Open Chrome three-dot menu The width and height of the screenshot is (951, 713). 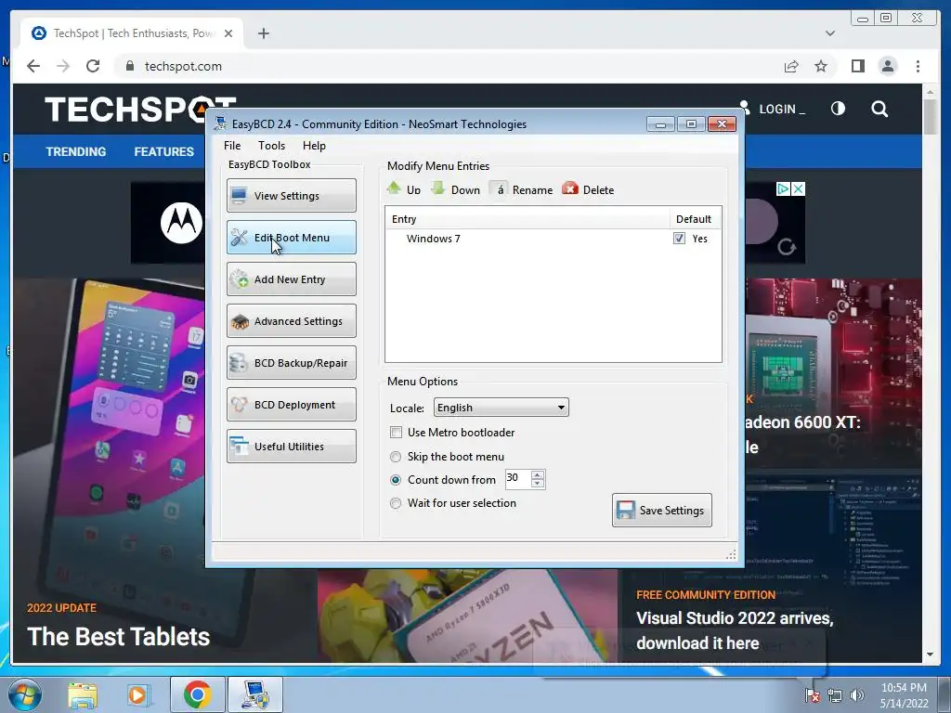(918, 66)
